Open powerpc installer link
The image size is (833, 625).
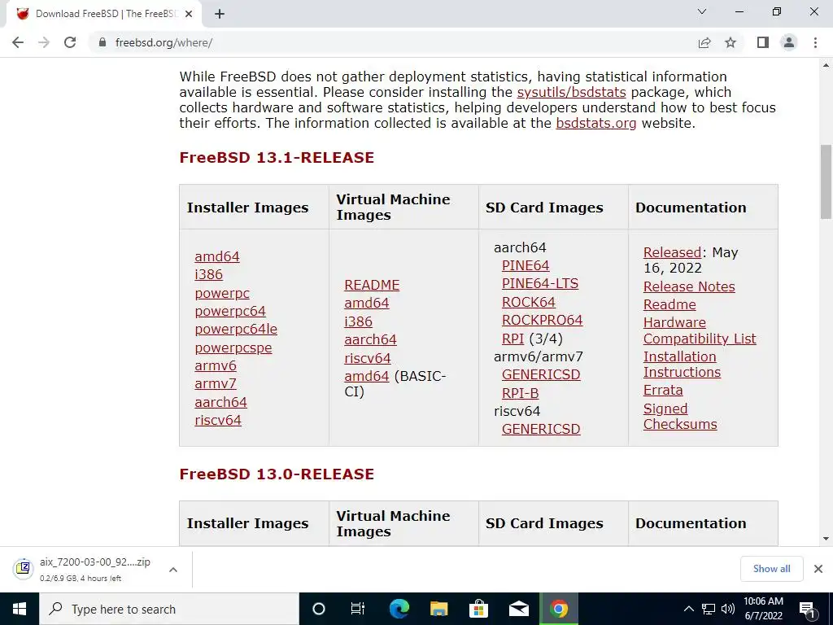(221, 293)
